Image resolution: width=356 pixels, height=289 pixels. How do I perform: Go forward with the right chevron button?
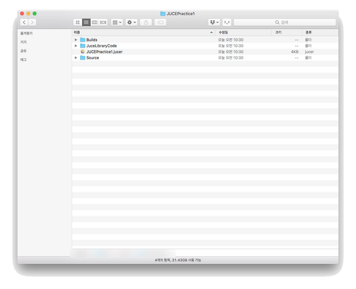coord(32,22)
